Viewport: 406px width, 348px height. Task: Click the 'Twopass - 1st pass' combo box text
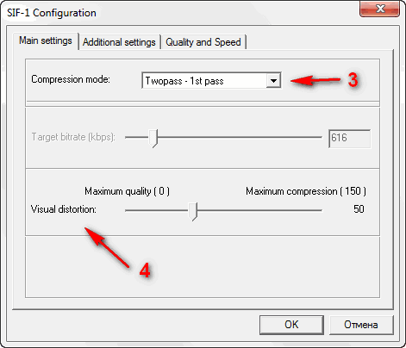184,81
